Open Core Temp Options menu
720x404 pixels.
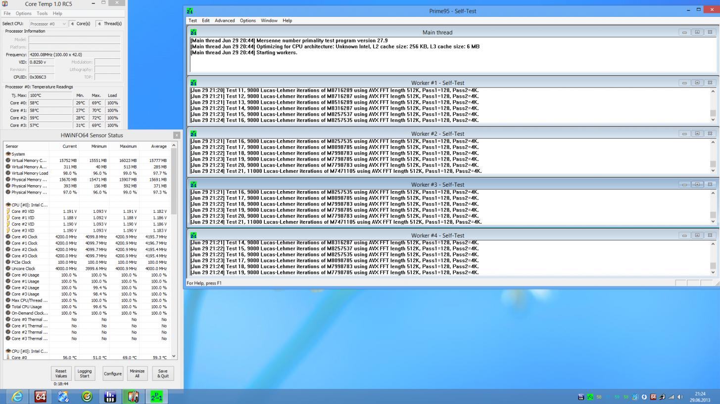(23, 13)
